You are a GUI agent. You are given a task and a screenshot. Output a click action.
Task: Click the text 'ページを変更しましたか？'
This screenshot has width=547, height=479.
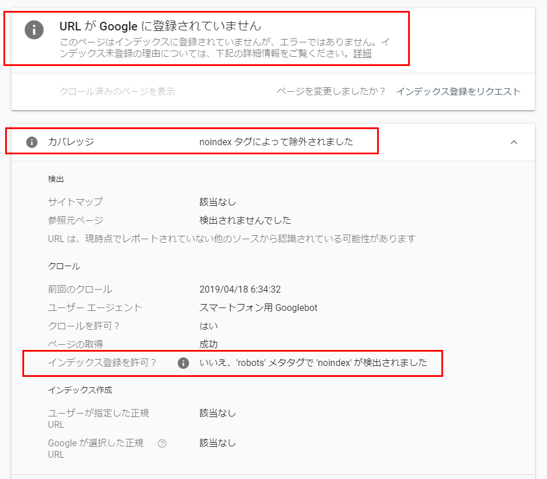pyautogui.click(x=331, y=91)
